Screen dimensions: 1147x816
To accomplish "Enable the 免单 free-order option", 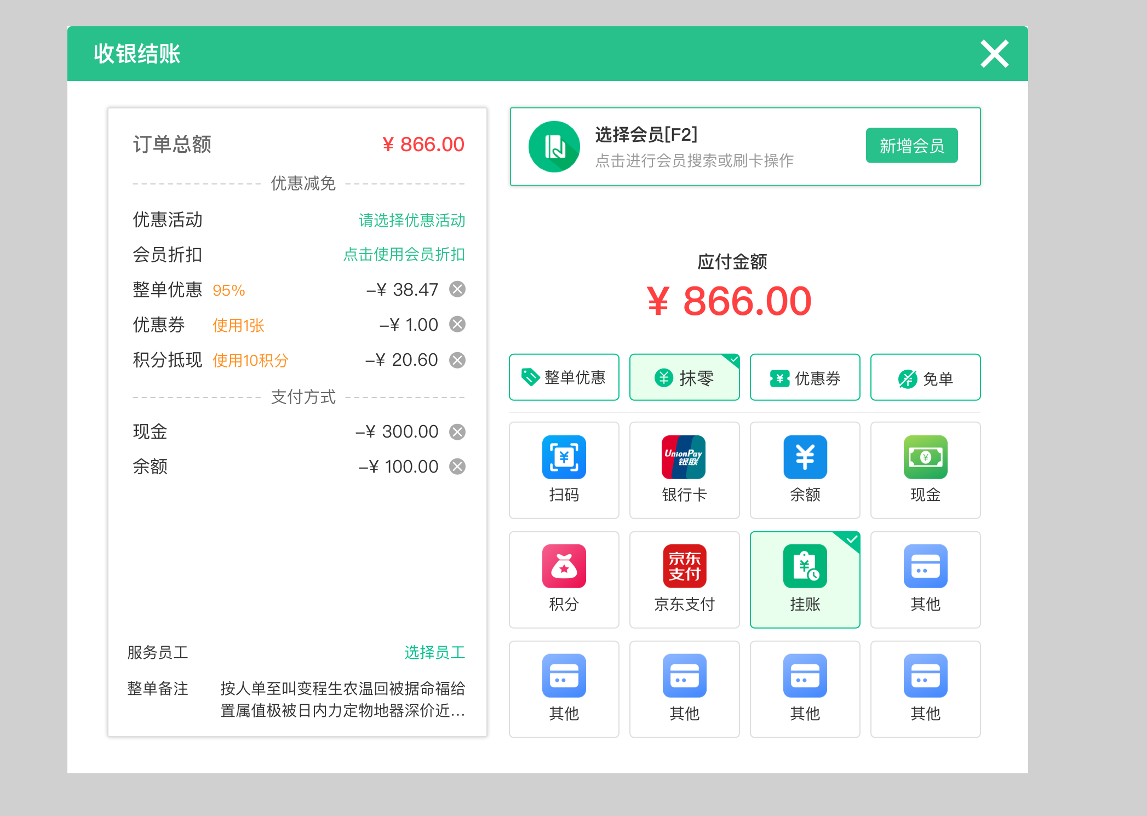I will 925,377.
